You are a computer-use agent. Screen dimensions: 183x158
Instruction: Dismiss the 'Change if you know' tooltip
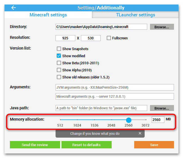point(140,133)
